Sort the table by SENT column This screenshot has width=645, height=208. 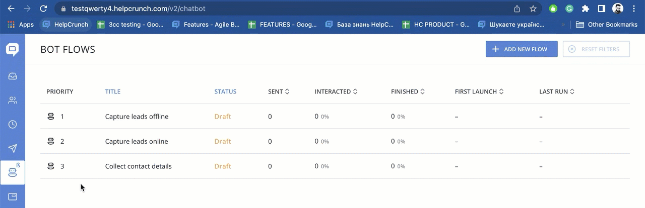(279, 91)
